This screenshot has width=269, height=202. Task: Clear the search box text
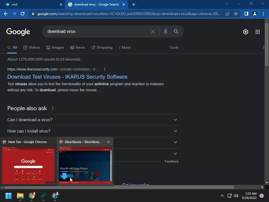[x=153, y=32]
